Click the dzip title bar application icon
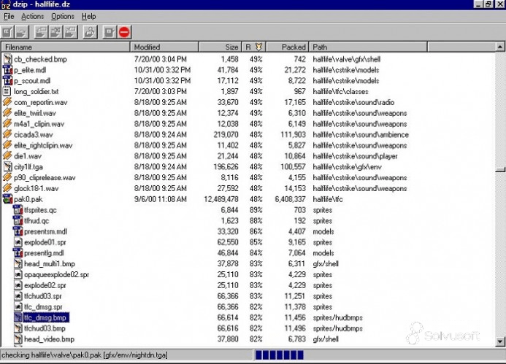 6,4
